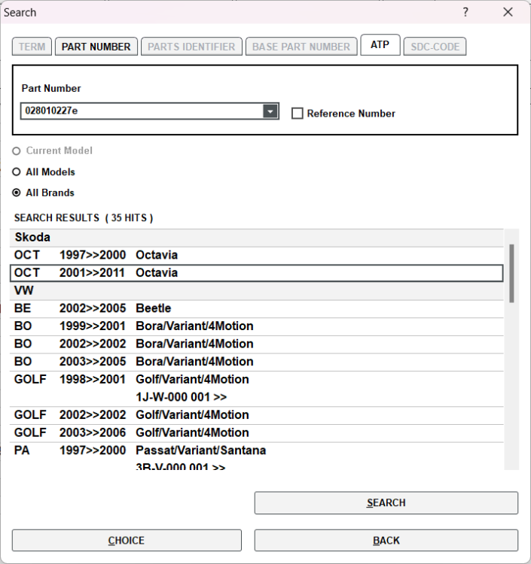531x564 pixels.
Task: Select the Beetle 2002>>2005 result
Action: click(x=256, y=308)
